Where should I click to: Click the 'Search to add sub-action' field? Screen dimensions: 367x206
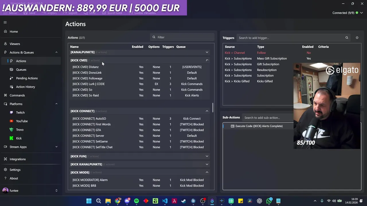[268, 118]
